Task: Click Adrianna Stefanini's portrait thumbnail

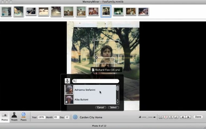Action: pos(69,90)
